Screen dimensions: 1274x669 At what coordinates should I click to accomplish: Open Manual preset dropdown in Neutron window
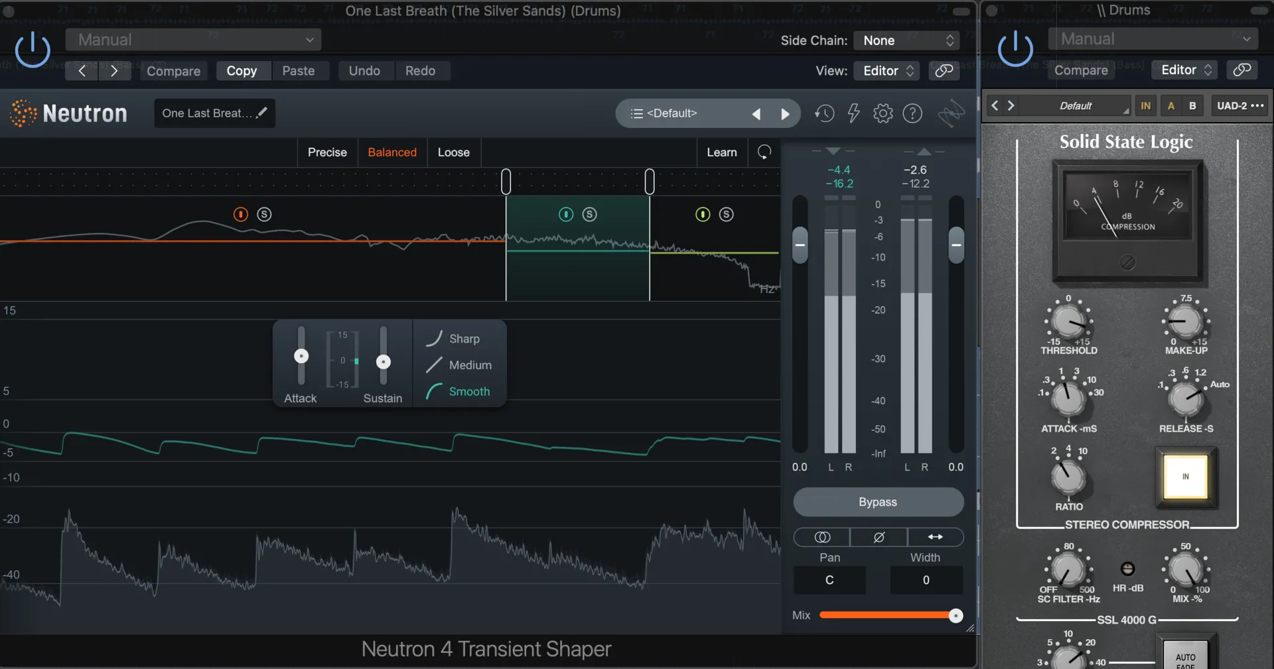(193, 40)
